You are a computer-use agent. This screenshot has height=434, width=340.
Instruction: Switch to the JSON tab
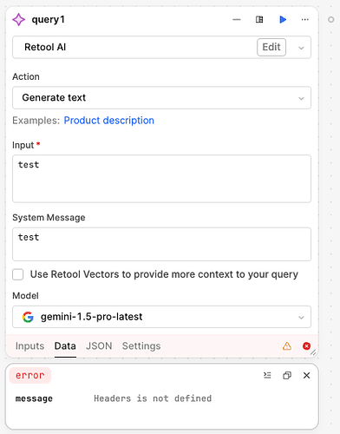[99, 346]
